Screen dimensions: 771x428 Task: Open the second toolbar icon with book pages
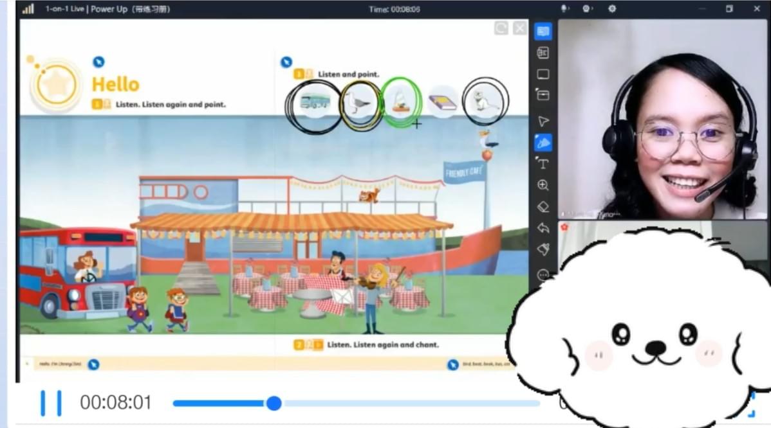(x=543, y=53)
